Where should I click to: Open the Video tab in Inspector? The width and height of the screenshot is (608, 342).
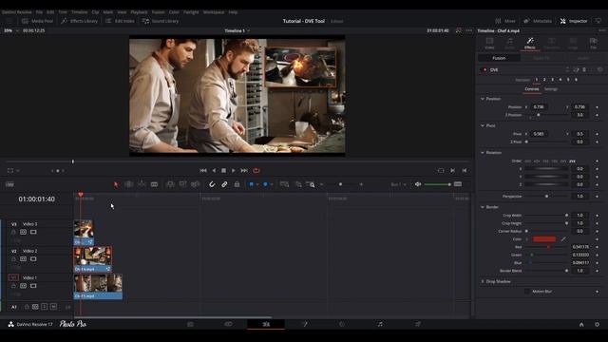pos(489,44)
